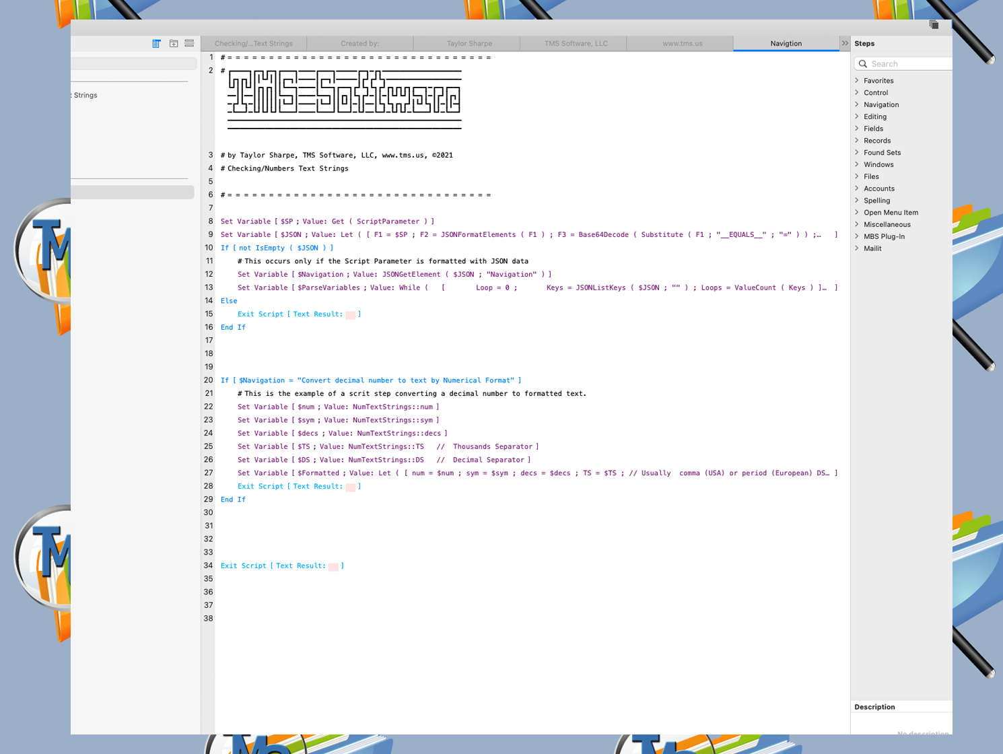The image size is (1003, 754).
Task: Click the magnifier icon in Steps search
Action: click(863, 64)
